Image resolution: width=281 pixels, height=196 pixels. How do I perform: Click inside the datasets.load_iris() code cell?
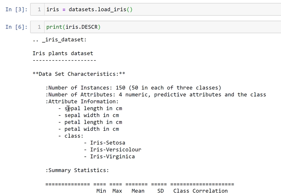click(166, 9)
